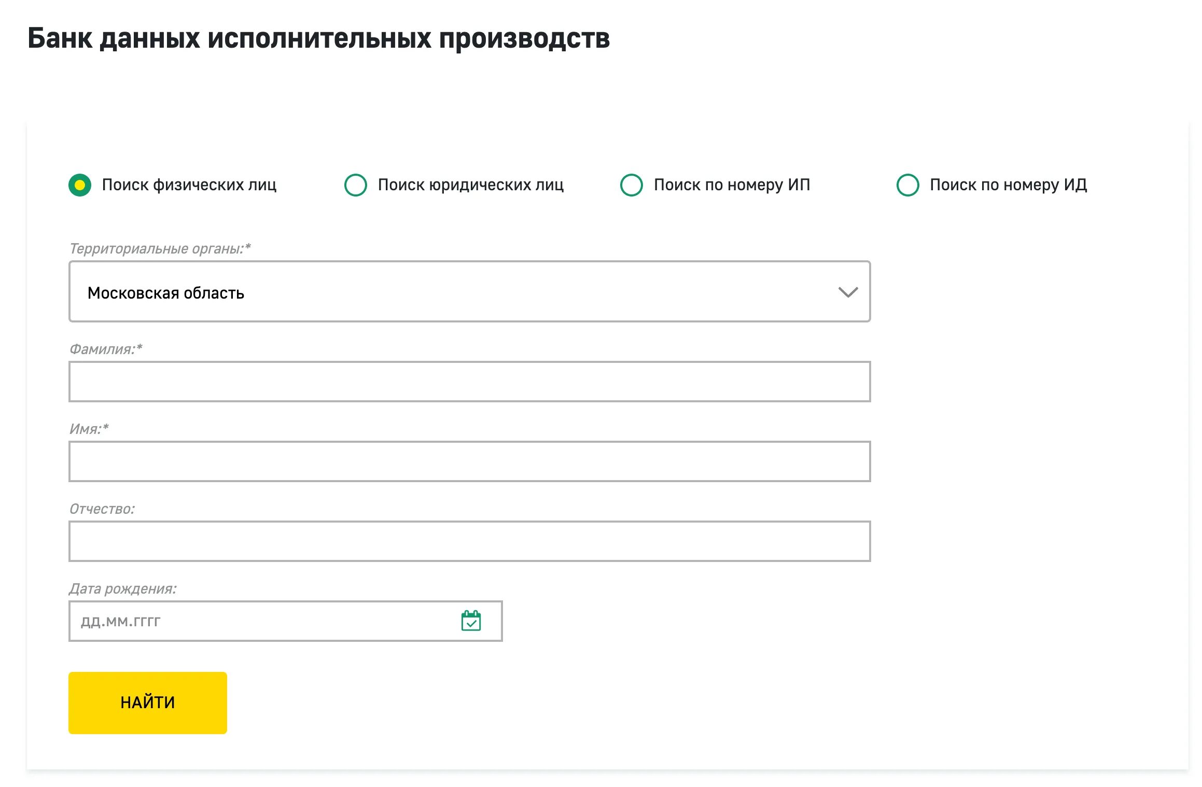
Task: Click the 'Дата рождения:' label text
Action: [123, 589]
